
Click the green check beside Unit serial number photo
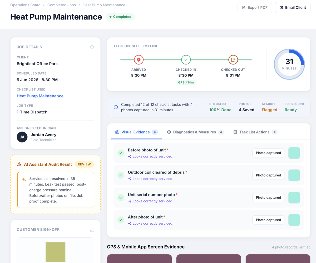click(121, 197)
